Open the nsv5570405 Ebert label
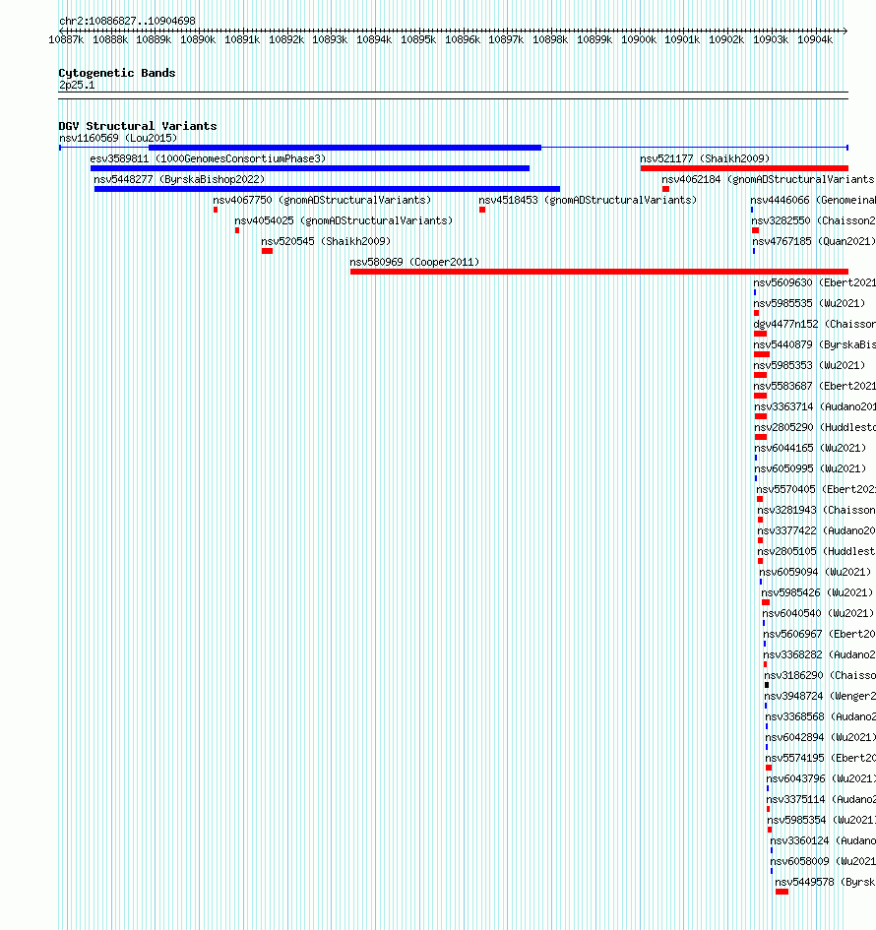 (816, 490)
